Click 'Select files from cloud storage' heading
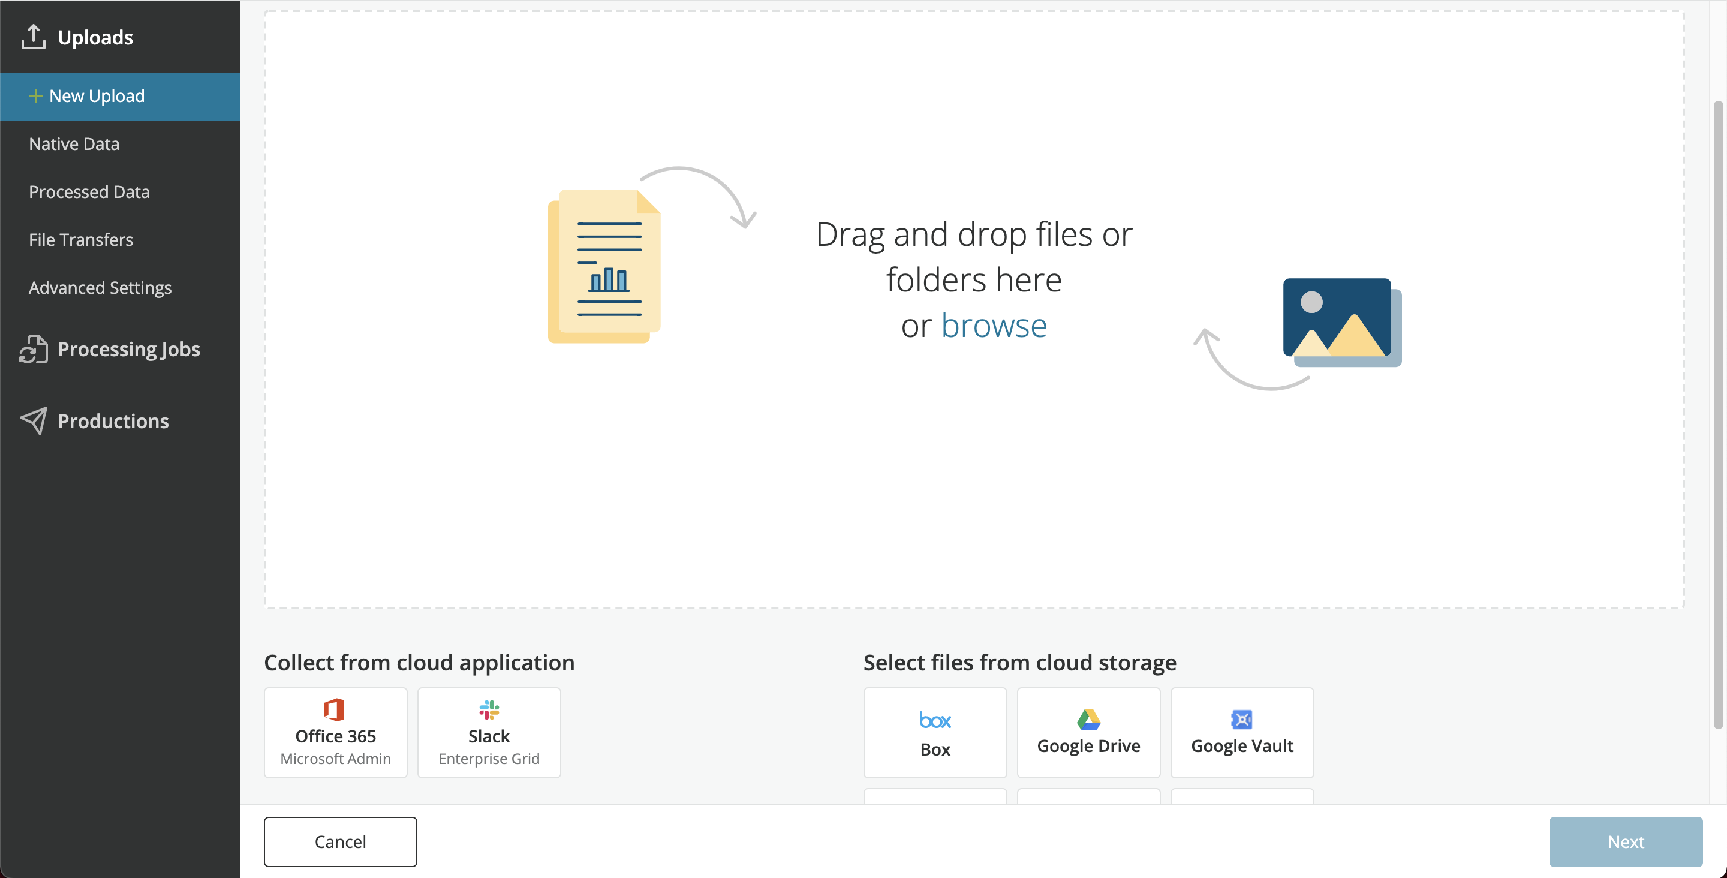 (1019, 662)
